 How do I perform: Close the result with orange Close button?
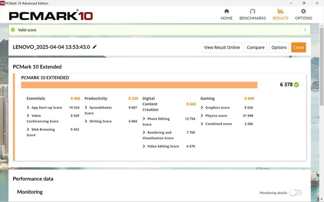tap(299, 47)
